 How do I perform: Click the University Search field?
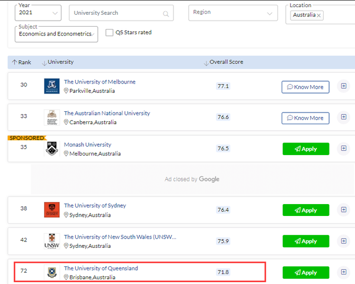tap(121, 13)
